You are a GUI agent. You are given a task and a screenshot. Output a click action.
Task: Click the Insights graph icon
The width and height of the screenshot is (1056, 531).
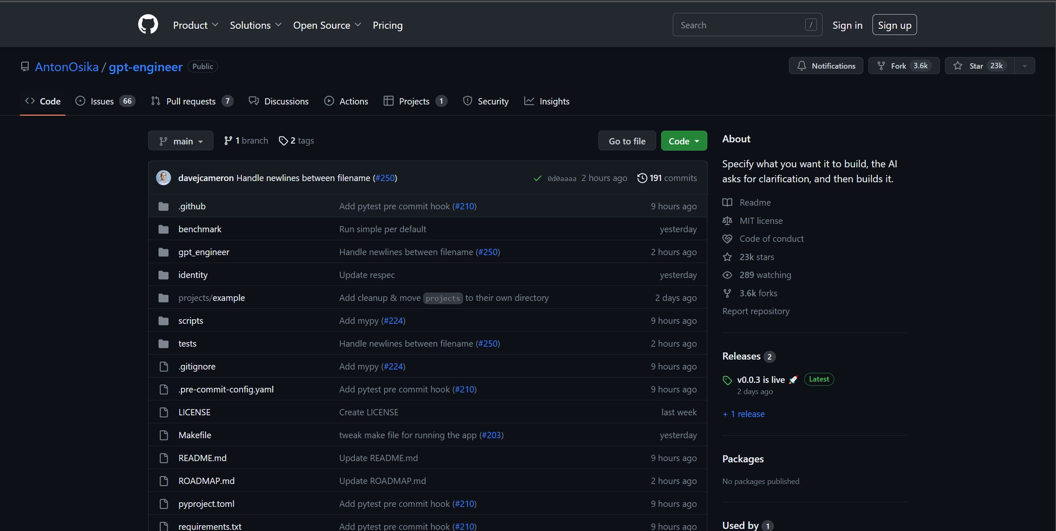click(x=529, y=101)
